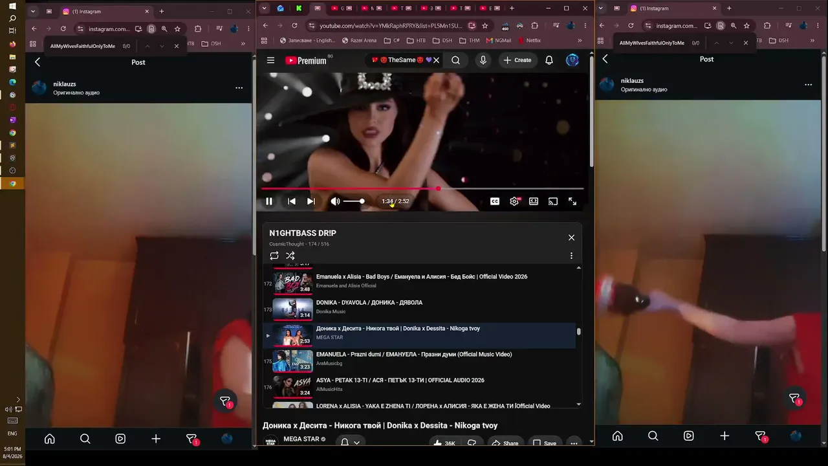Click the YouTube search magnifier button
828x466 pixels.
click(x=456, y=60)
